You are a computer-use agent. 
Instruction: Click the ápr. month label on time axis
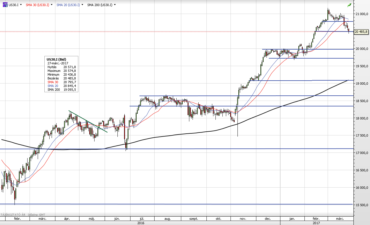(x=67, y=219)
